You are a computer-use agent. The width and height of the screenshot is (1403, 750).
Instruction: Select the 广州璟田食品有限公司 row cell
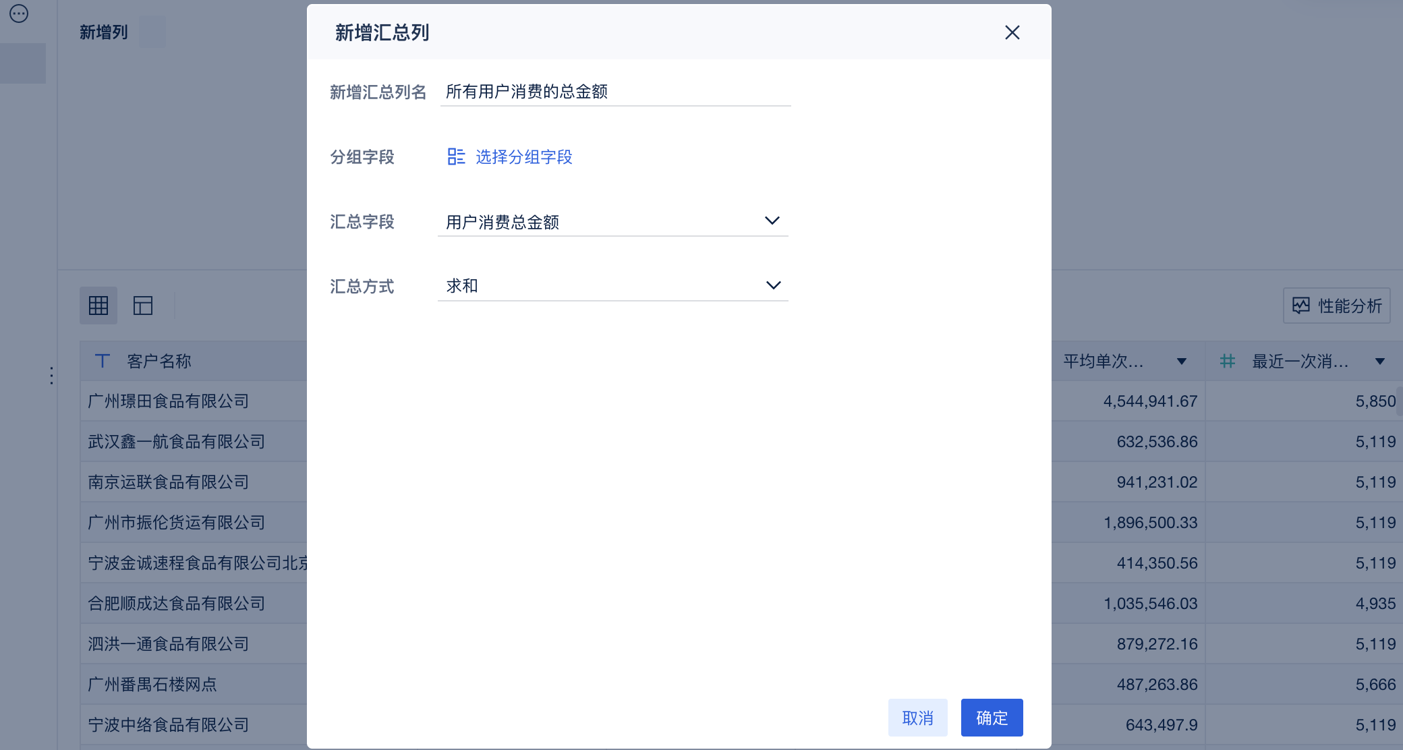pos(169,401)
